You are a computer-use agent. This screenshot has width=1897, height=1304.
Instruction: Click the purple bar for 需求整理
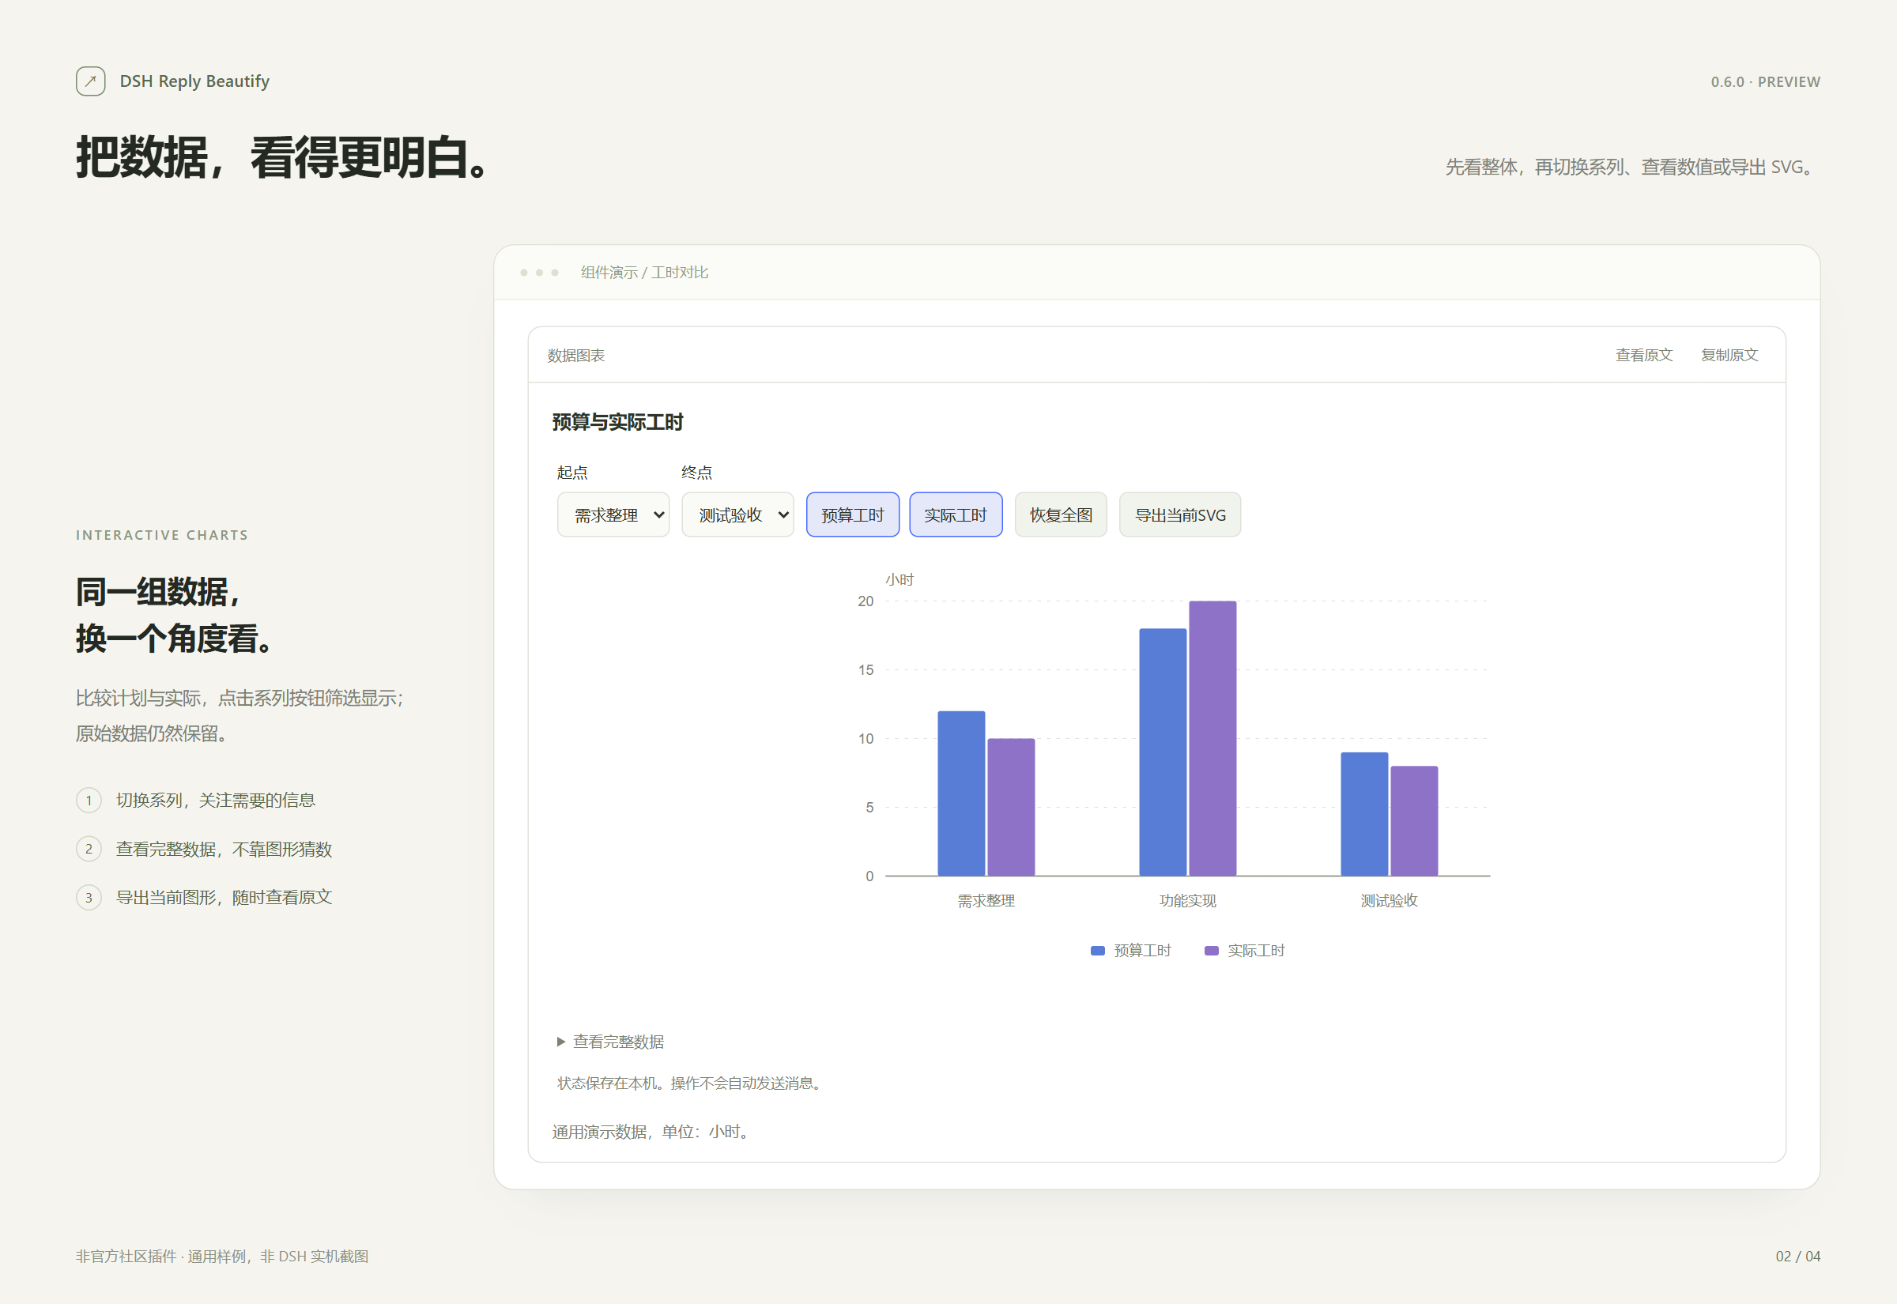point(1012,807)
